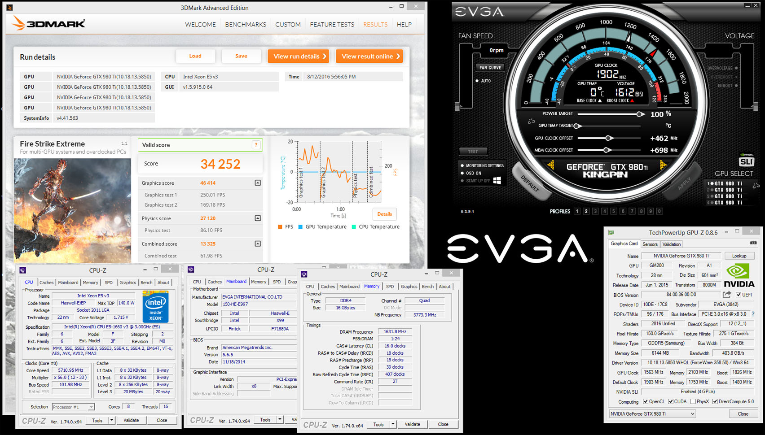Select profile slot 9 in EVGA Precision
Screen dimensions: 765x435
coord(651,211)
